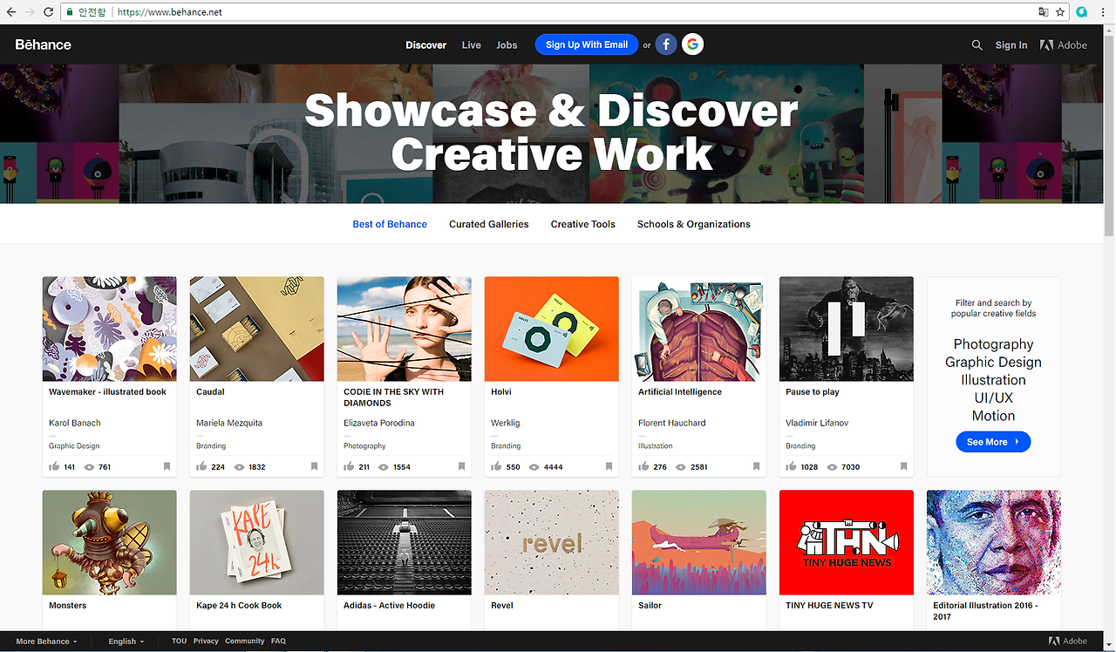Open Live in the top navigation

coord(472,45)
